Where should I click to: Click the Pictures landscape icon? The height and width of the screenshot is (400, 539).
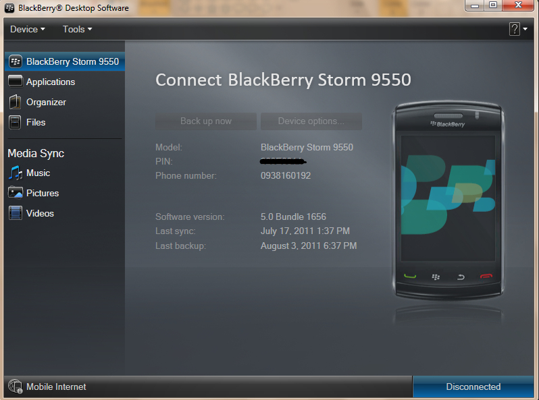(x=16, y=193)
